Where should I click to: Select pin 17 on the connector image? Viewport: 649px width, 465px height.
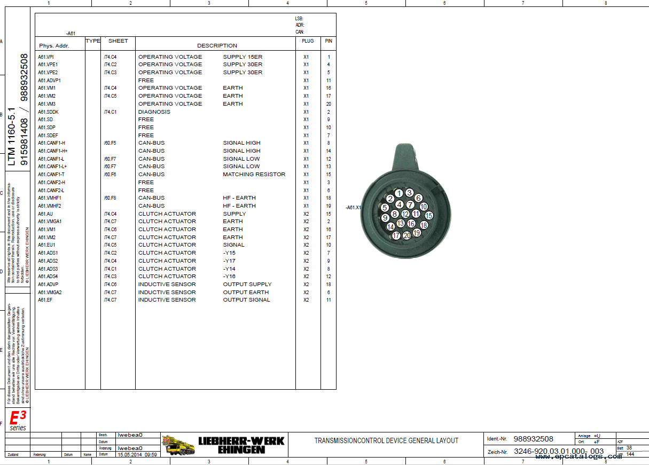point(396,235)
